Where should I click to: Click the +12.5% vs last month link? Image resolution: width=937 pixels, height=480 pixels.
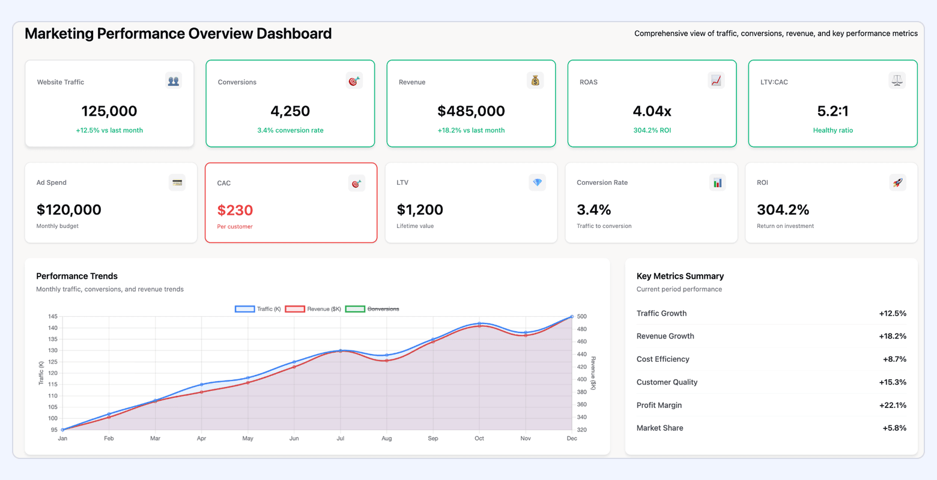coord(109,130)
